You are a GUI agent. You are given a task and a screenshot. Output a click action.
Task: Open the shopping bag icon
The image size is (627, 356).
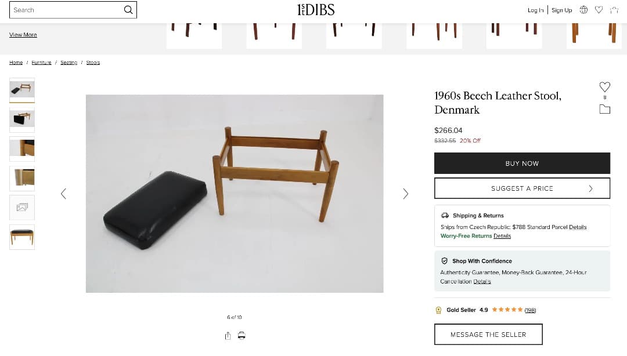tap(614, 10)
